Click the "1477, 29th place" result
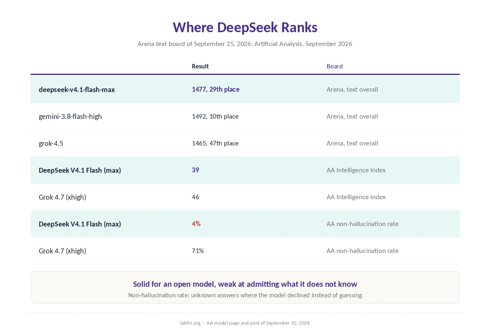490x334 pixels. click(x=216, y=89)
